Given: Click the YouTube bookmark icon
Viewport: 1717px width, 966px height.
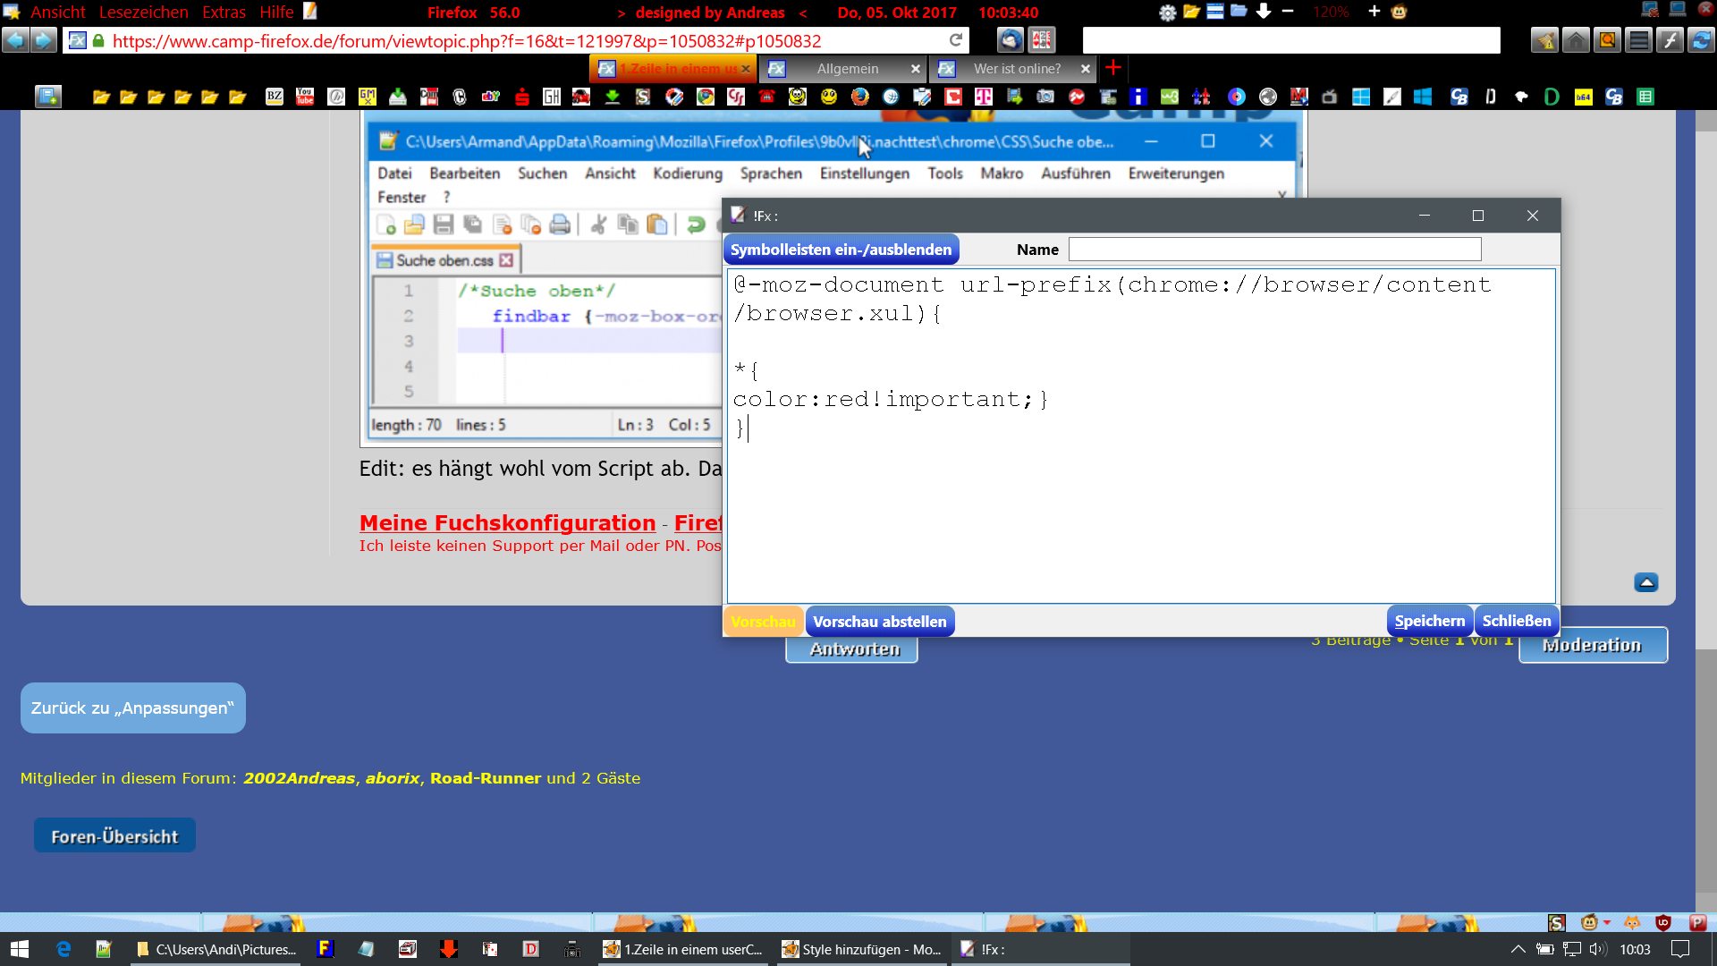Looking at the screenshot, I should click(x=305, y=97).
